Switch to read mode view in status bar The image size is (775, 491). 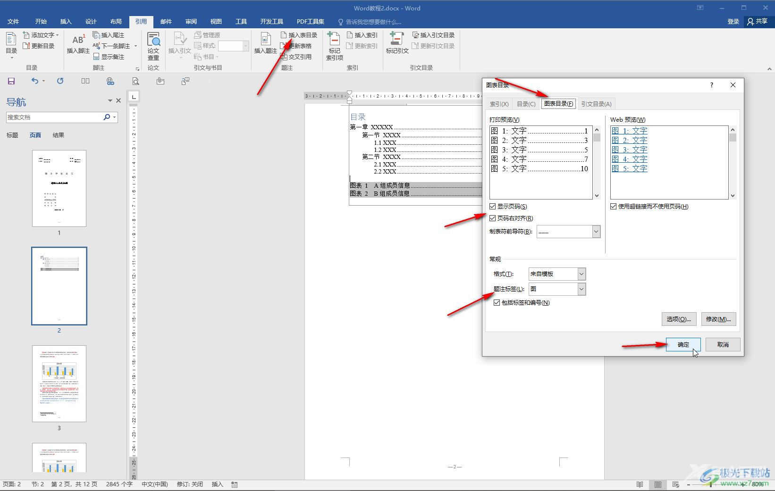point(640,484)
